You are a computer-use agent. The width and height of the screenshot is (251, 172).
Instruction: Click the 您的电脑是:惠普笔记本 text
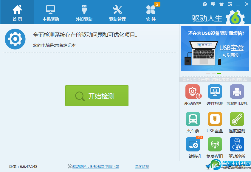(x=54, y=45)
